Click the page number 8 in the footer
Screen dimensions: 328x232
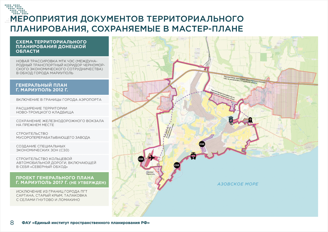click(12, 223)
